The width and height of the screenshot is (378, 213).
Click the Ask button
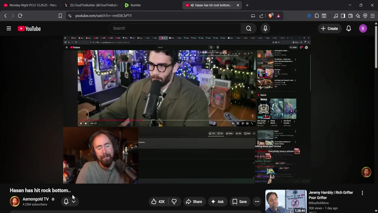(x=217, y=202)
